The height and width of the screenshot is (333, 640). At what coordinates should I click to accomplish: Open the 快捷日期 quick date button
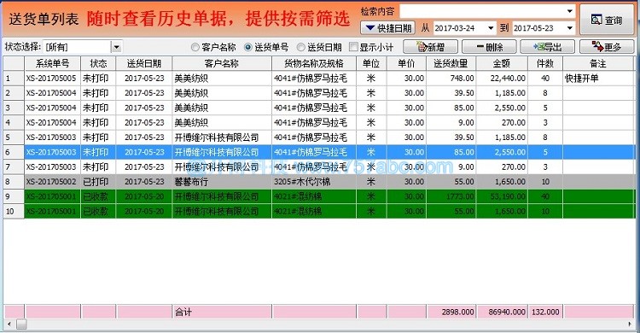[x=388, y=28]
